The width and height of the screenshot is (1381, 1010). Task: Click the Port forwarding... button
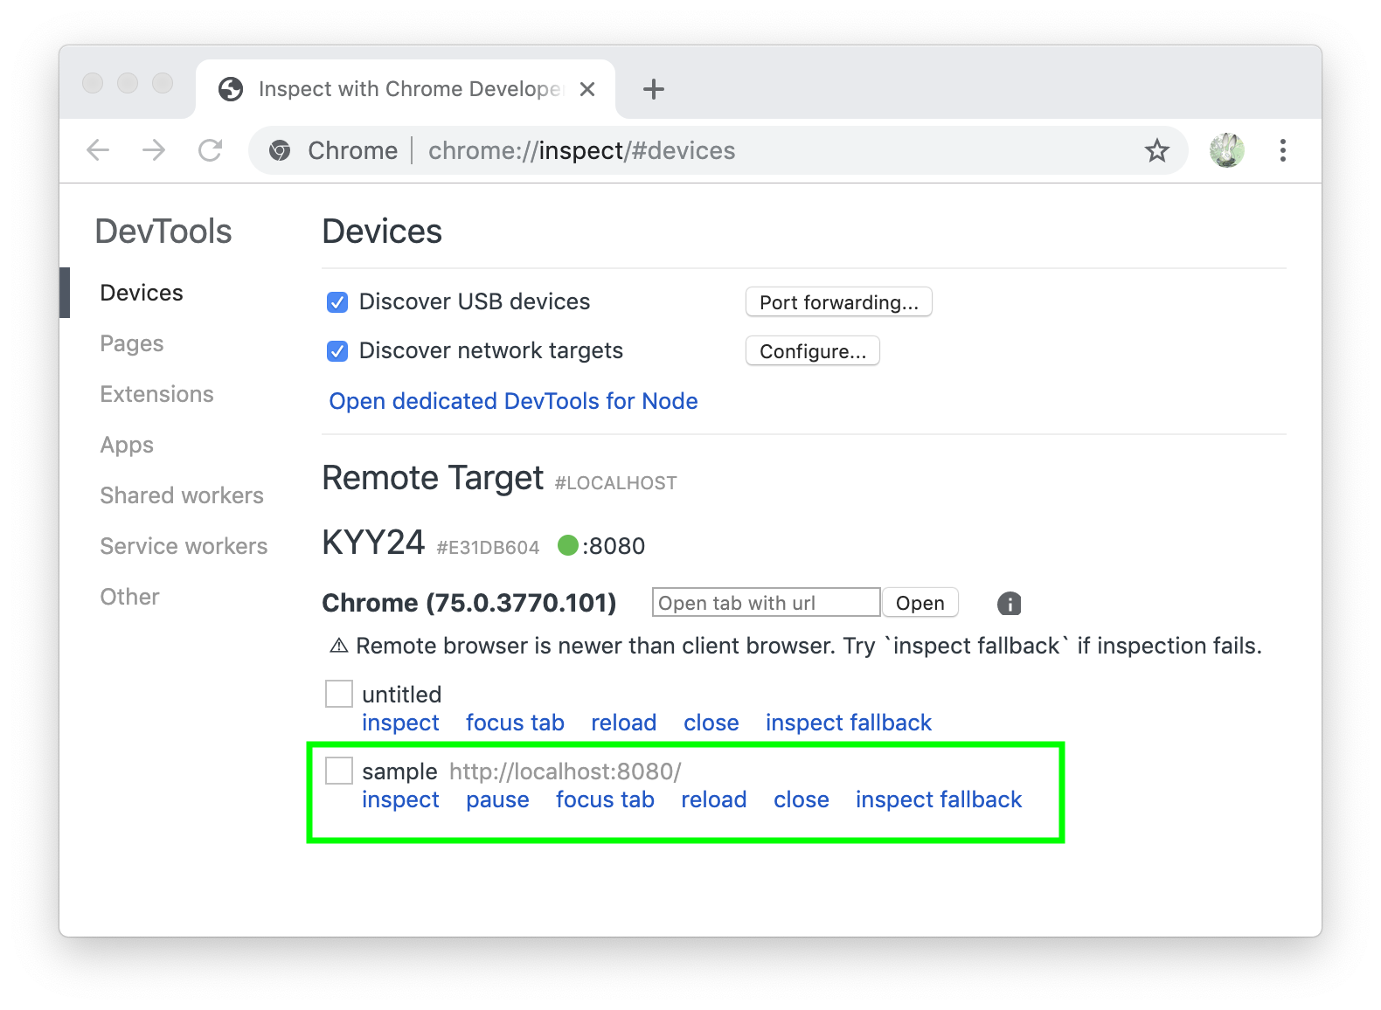coord(839,302)
